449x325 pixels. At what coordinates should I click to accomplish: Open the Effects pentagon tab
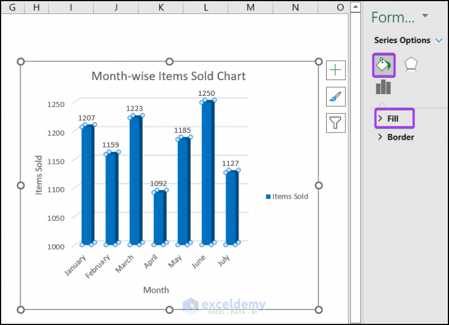click(x=410, y=64)
